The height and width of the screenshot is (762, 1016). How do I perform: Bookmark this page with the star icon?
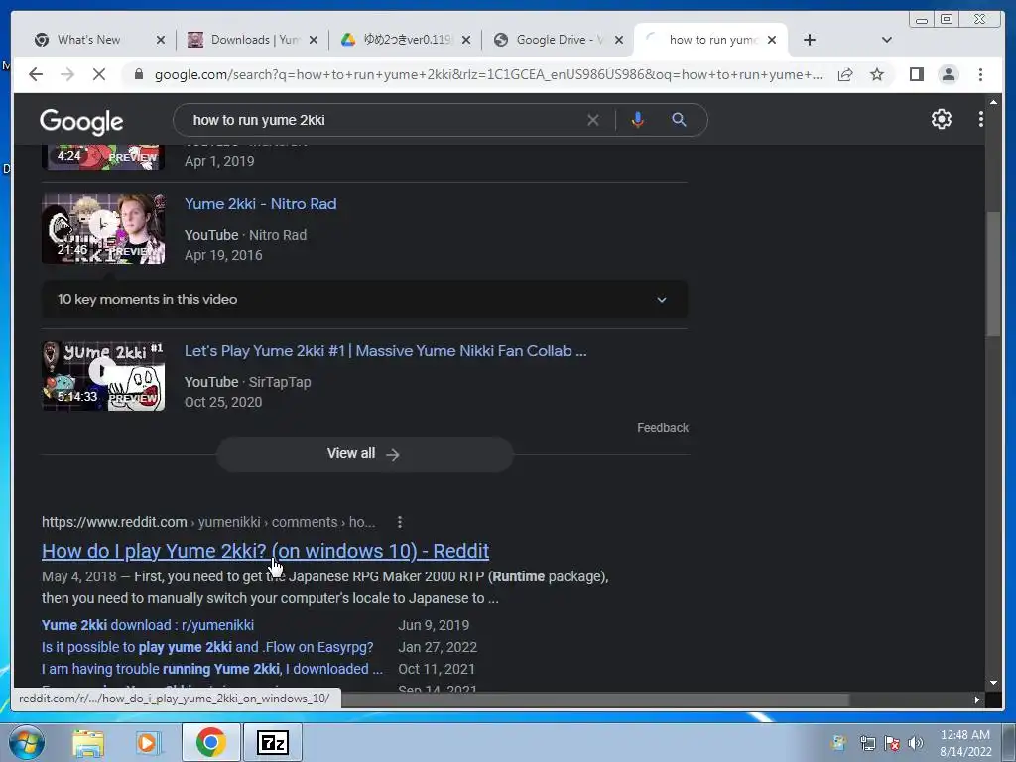(x=877, y=74)
